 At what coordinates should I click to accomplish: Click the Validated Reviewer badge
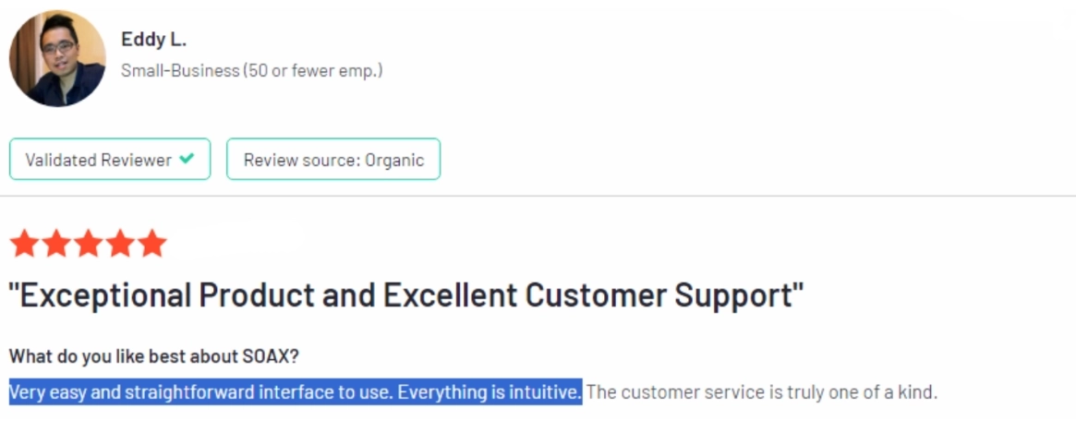pos(110,159)
